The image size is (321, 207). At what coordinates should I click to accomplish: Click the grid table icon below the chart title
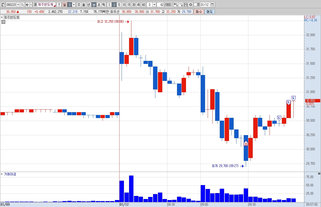click(3, 22)
